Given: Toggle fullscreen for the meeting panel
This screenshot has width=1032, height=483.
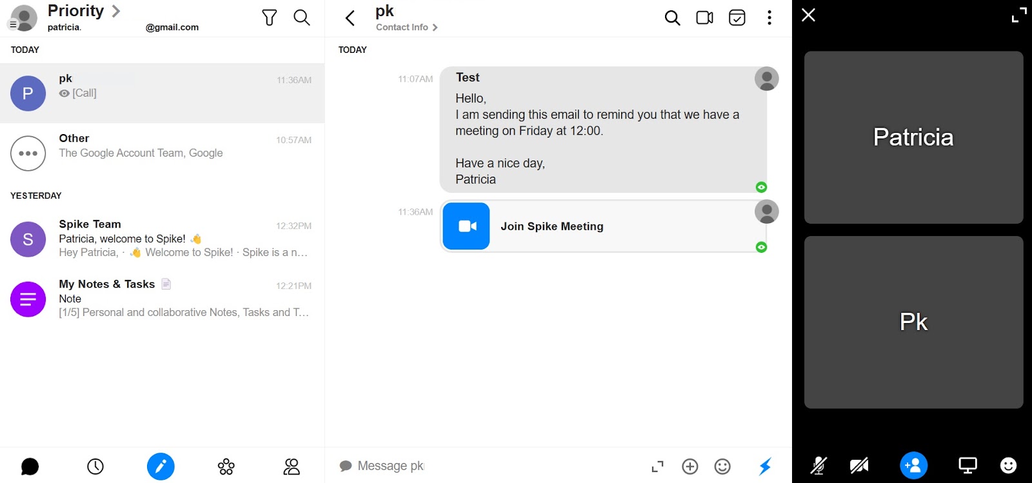Looking at the screenshot, I should (1018, 15).
